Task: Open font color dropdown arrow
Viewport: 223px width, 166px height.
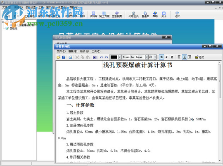Action: point(120,57)
